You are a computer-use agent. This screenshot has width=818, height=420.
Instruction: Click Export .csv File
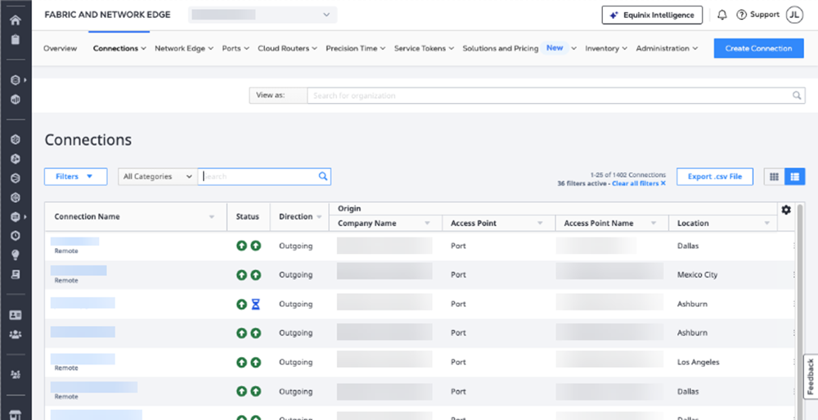point(715,177)
